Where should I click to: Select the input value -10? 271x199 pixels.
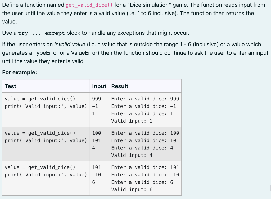pos(96,175)
